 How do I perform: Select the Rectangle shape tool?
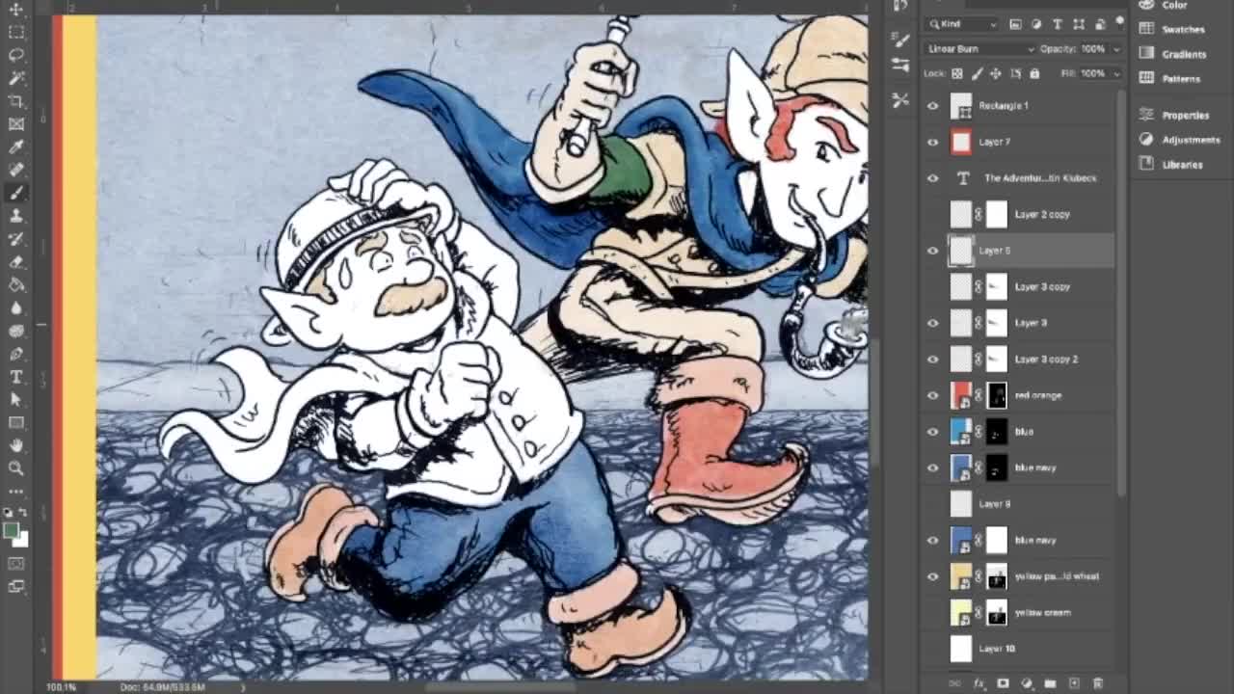[x=16, y=422]
